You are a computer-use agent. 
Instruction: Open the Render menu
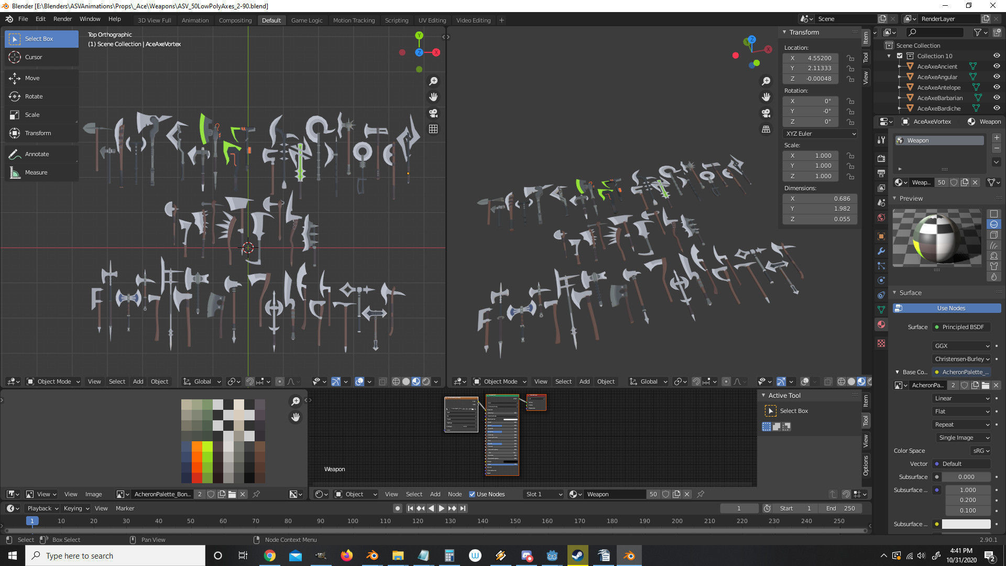coord(62,19)
